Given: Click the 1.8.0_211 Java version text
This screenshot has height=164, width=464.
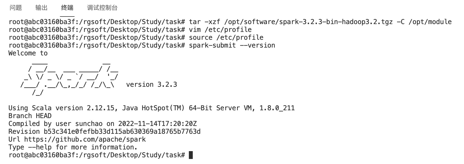Looking at the screenshot, I should click(277, 108).
